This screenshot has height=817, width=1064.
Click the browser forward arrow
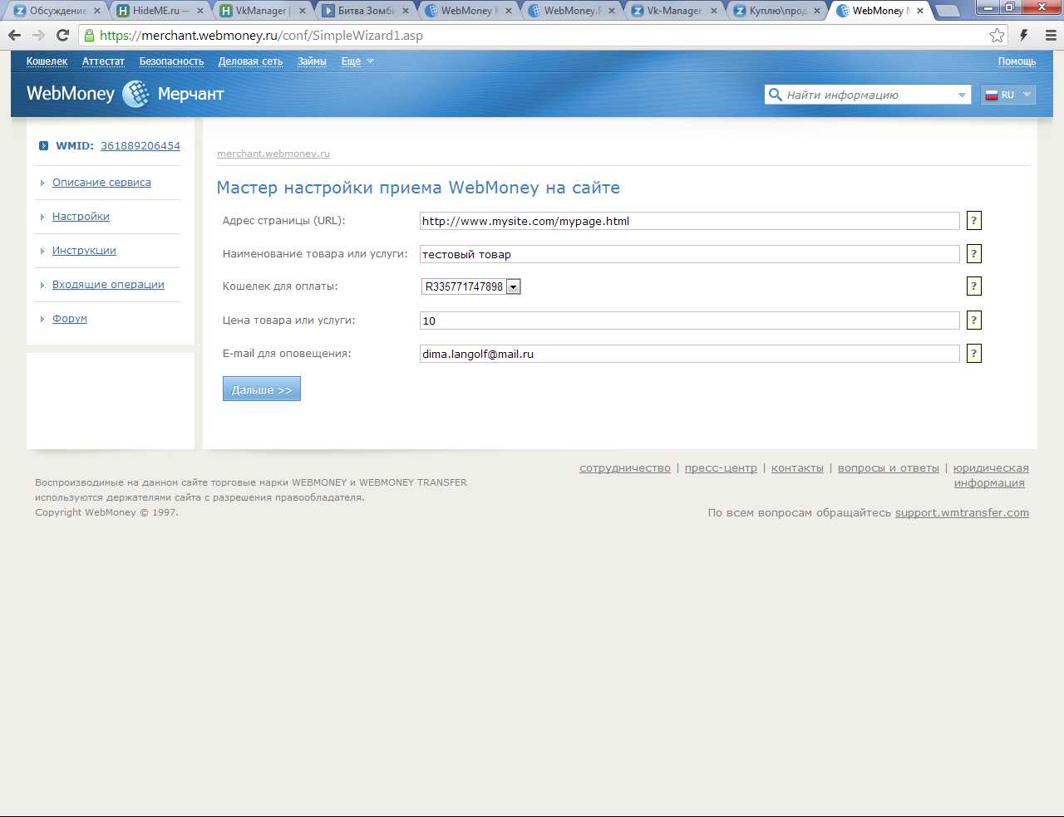coord(38,36)
